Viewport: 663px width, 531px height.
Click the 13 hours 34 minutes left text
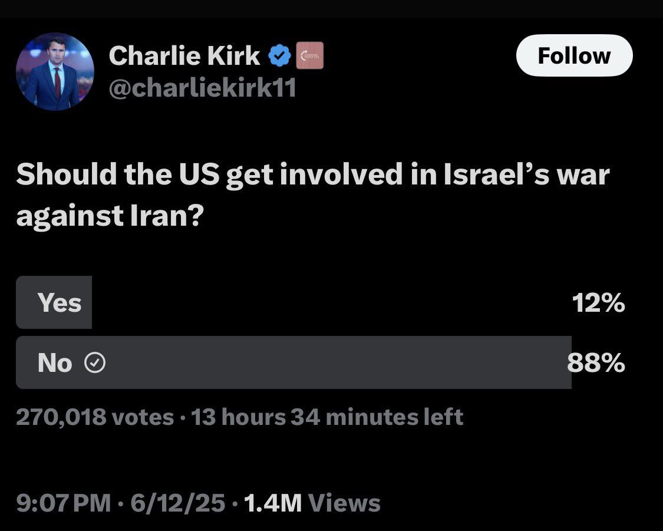click(327, 417)
